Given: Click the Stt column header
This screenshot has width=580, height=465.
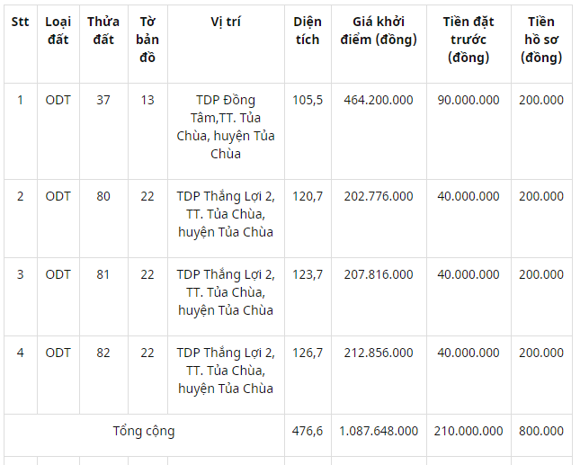Looking at the screenshot, I should pos(20,22).
